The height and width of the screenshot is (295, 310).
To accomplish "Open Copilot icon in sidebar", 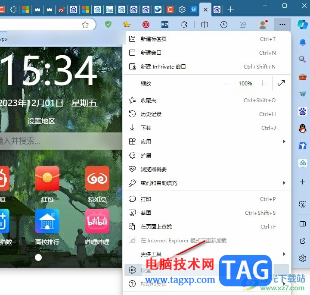I will [x=303, y=25].
